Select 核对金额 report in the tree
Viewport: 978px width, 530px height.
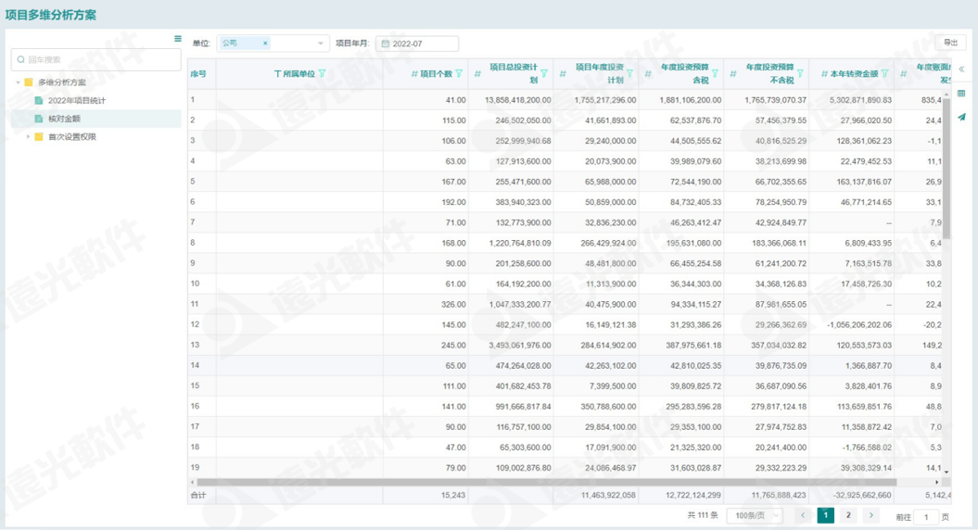click(x=64, y=119)
